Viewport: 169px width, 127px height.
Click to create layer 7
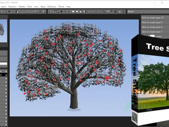(155, 32)
